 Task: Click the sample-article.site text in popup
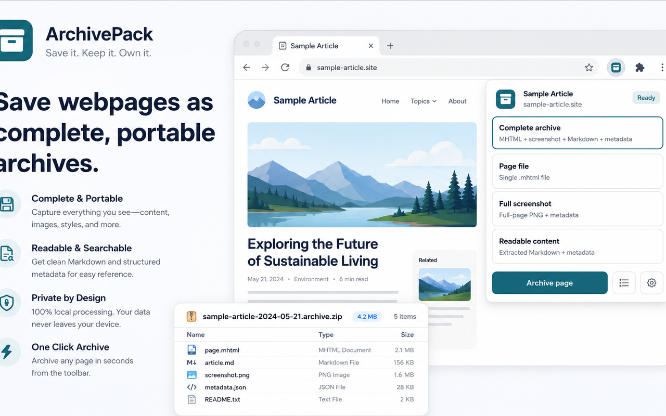point(553,105)
